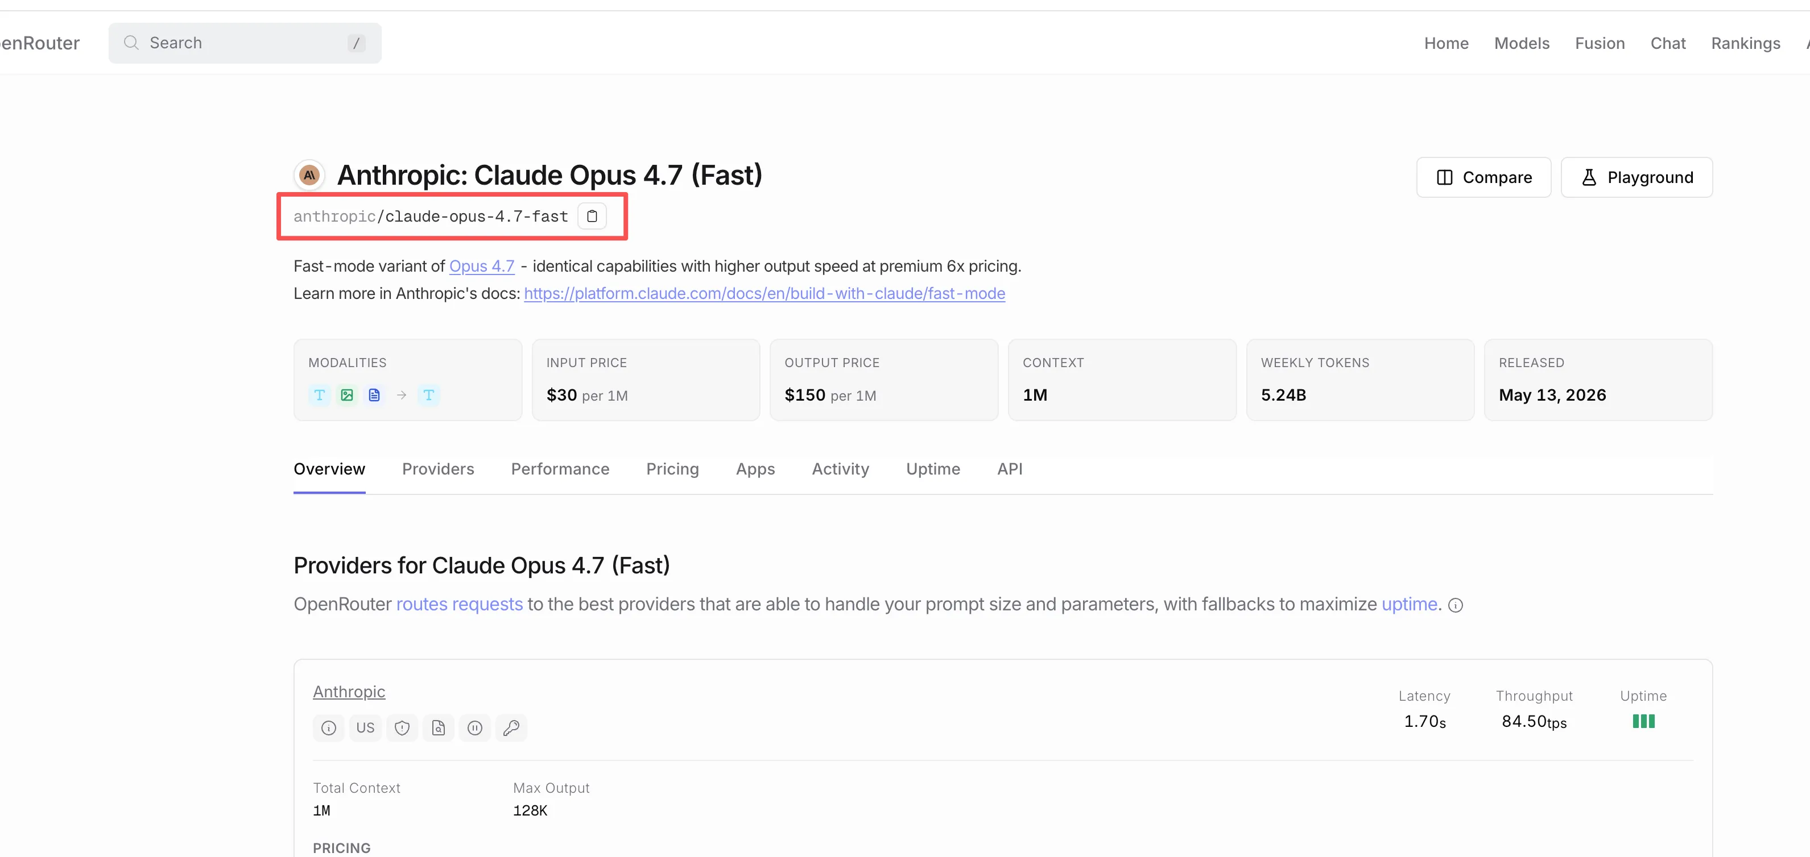
Task: Open Chat in the top navigation
Action: click(x=1668, y=44)
